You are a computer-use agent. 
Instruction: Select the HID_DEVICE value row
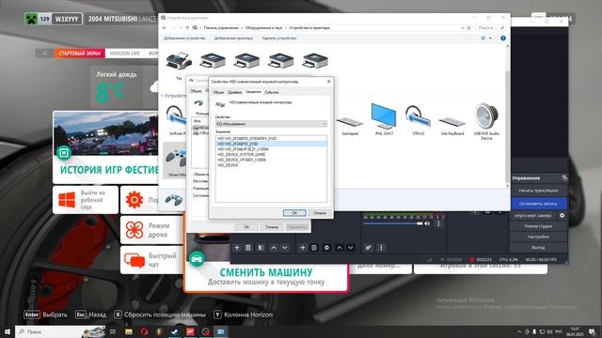click(x=271, y=165)
